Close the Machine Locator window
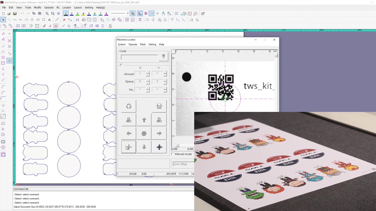 click(274, 40)
